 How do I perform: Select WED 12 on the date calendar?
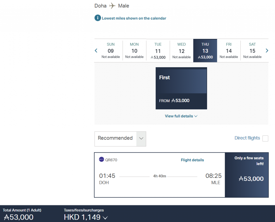pyautogui.click(x=181, y=51)
